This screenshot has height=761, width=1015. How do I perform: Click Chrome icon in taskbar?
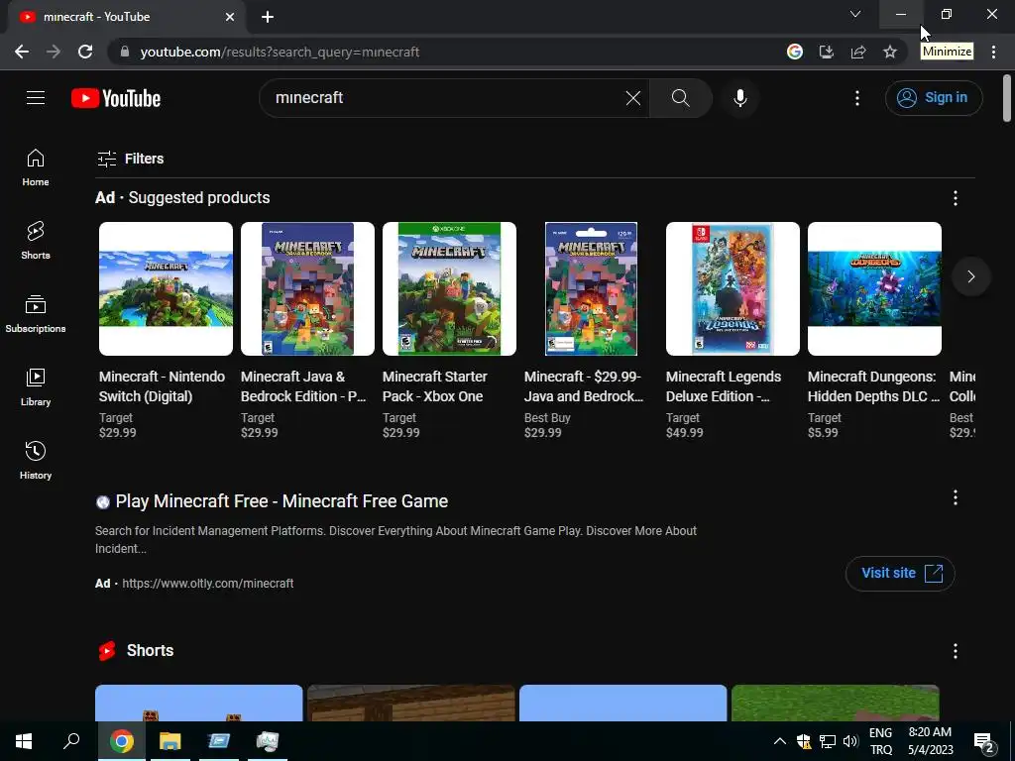click(122, 741)
